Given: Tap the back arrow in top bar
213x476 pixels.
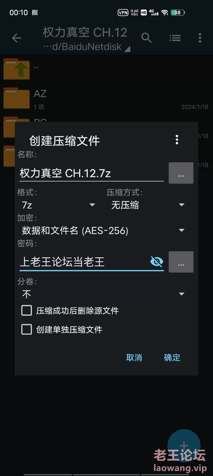Looking at the screenshot, I should tap(16, 38).
